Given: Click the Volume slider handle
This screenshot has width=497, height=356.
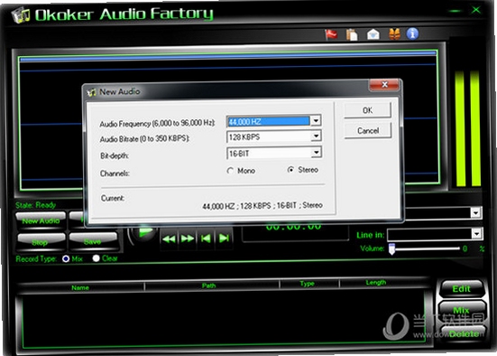Looking at the screenshot, I should (x=391, y=249).
